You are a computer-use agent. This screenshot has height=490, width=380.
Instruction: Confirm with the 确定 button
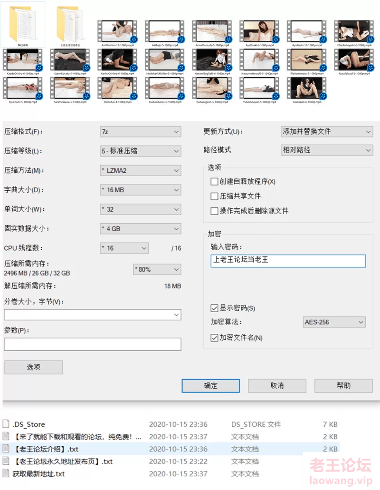point(210,386)
